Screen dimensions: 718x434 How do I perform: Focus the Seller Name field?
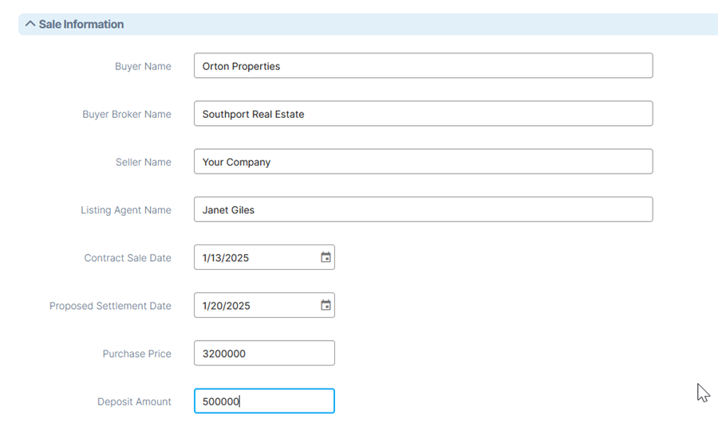[424, 162]
